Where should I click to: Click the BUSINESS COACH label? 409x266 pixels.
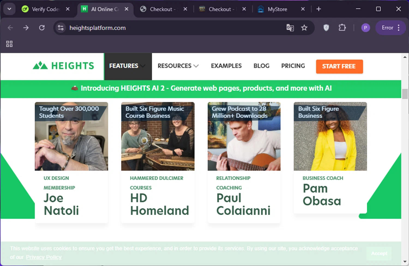point(323,178)
